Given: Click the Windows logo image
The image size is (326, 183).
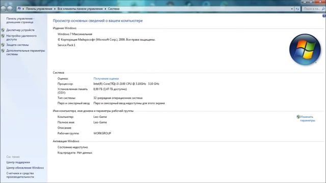Looking at the screenshot, I should click(x=305, y=49).
